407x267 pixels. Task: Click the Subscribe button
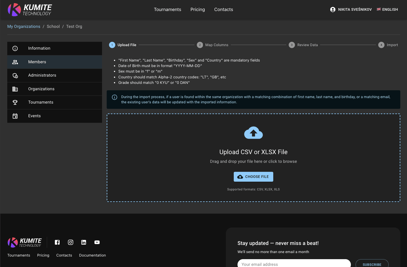pos(372,264)
